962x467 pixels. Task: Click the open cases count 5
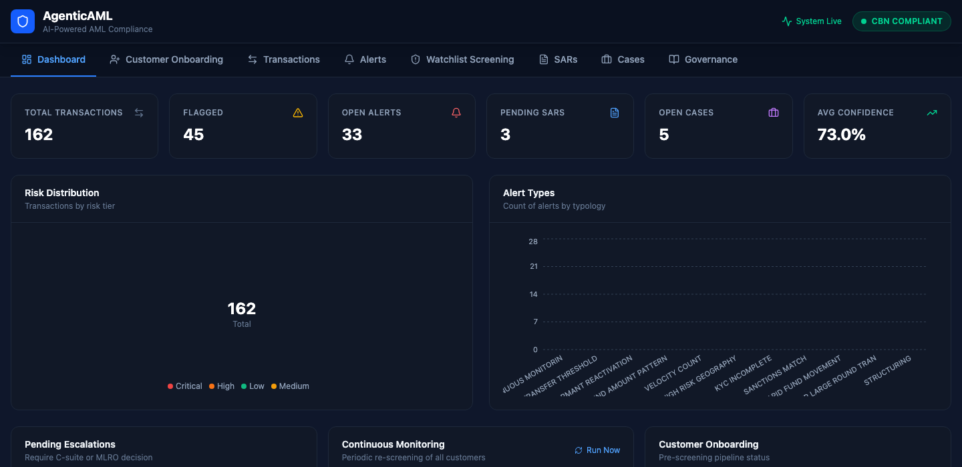pos(664,135)
